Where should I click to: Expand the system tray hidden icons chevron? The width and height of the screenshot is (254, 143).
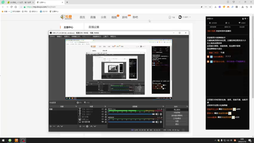pyautogui.click(x=215, y=140)
